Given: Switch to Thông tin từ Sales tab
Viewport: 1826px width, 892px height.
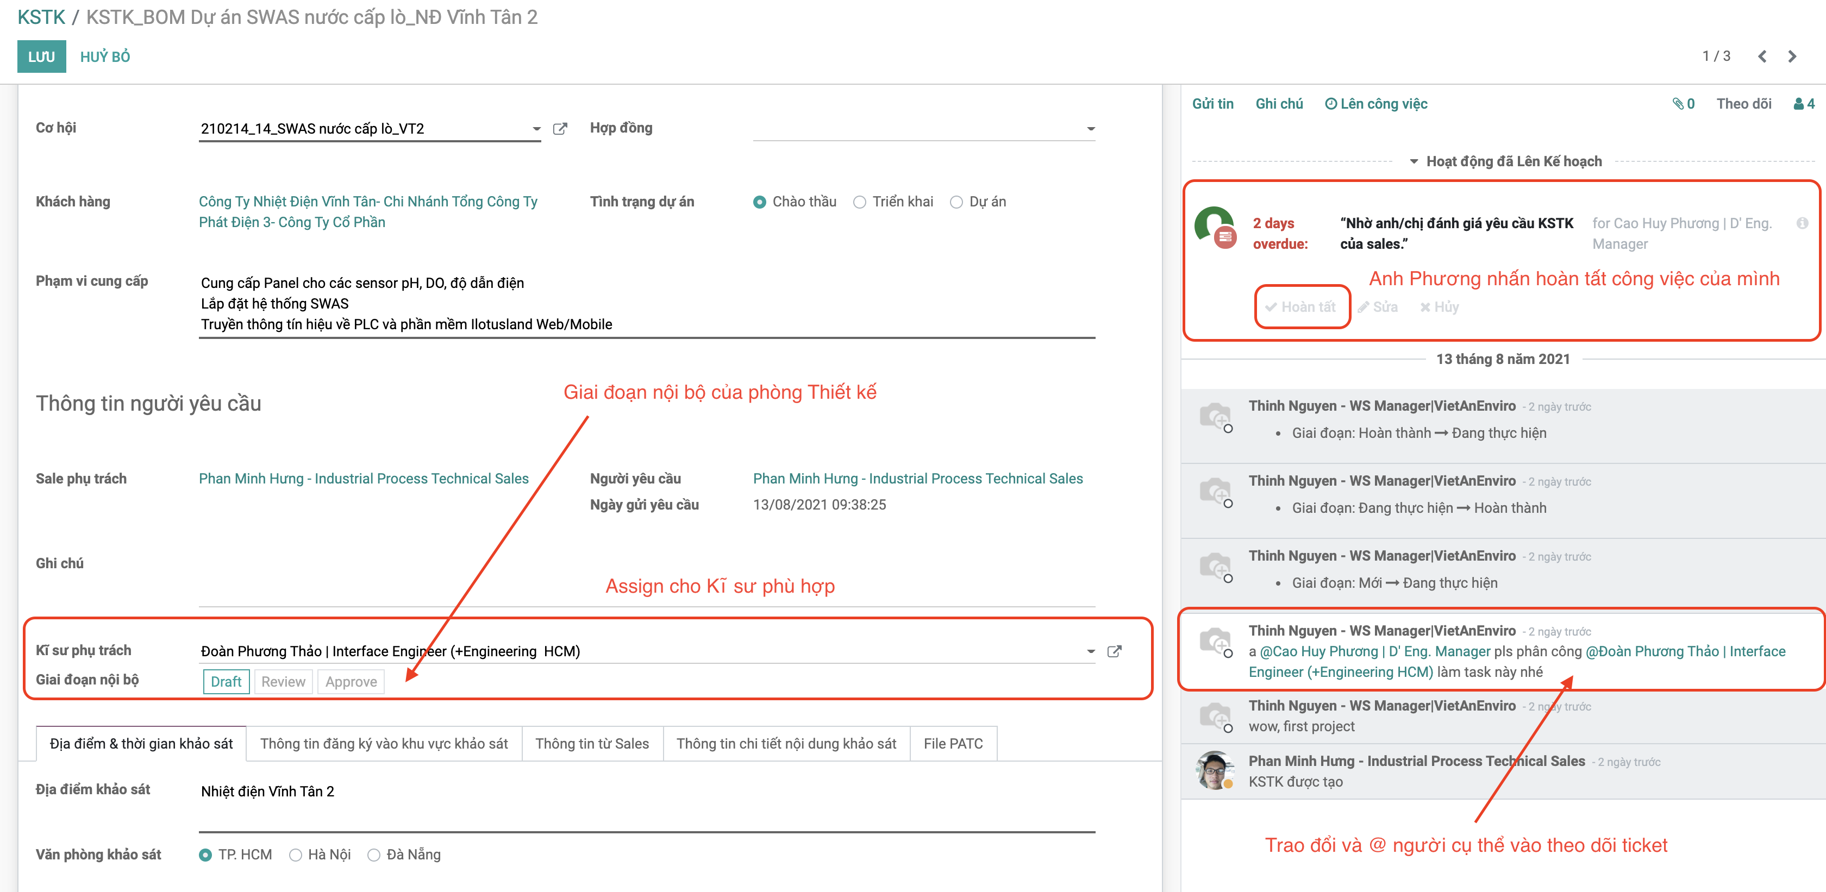Looking at the screenshot, I should (592, 743).
